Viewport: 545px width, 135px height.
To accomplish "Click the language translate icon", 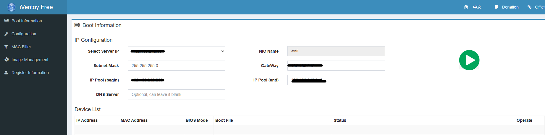I will pos(466,7).
